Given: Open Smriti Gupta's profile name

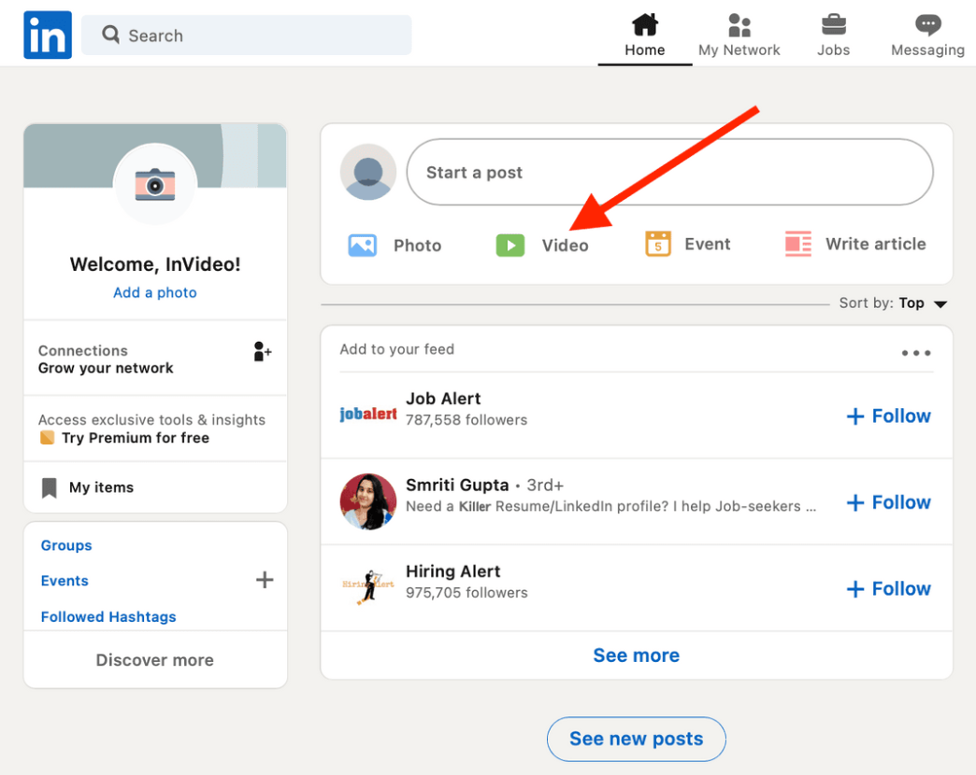Looking at the screenshot, I should (457, 485).
